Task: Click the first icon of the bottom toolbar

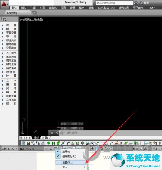Action: click(x=24, y=143)
